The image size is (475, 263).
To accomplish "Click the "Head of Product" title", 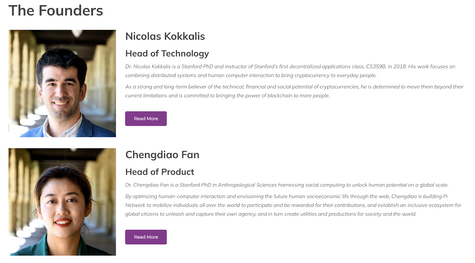I will [x=159, y=172].
